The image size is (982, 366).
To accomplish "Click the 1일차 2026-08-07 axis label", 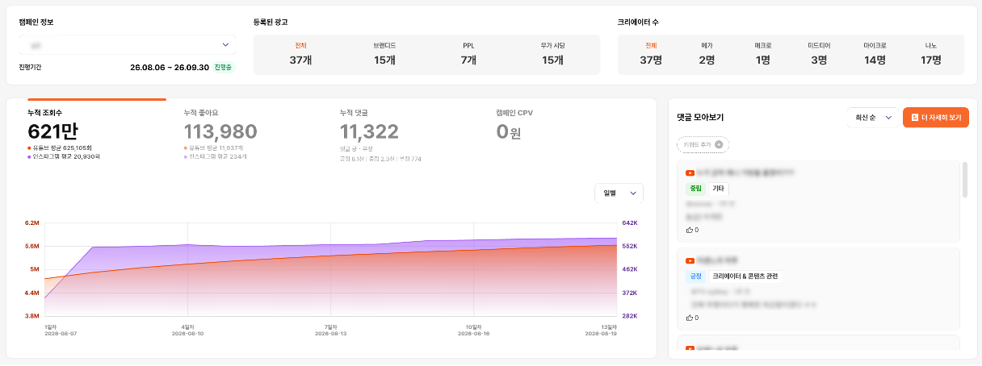I will tap(61, 330).
